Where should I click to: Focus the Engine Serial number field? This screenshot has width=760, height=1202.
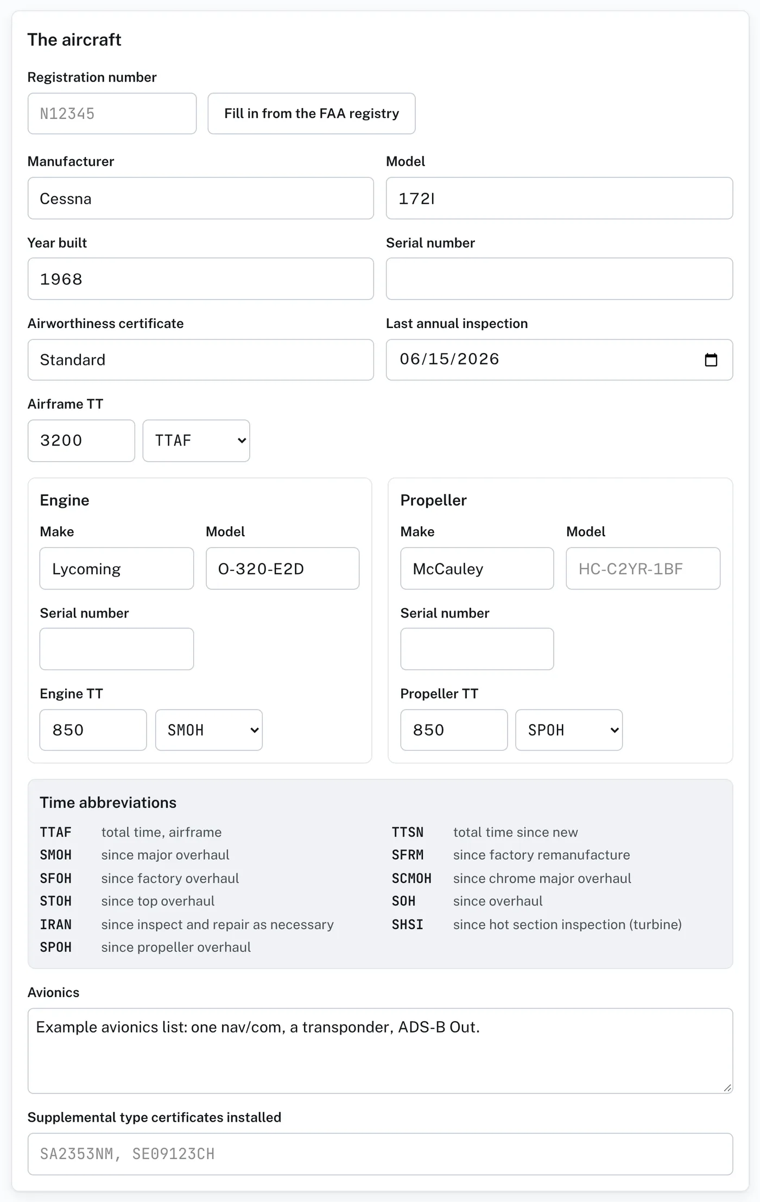117,649
